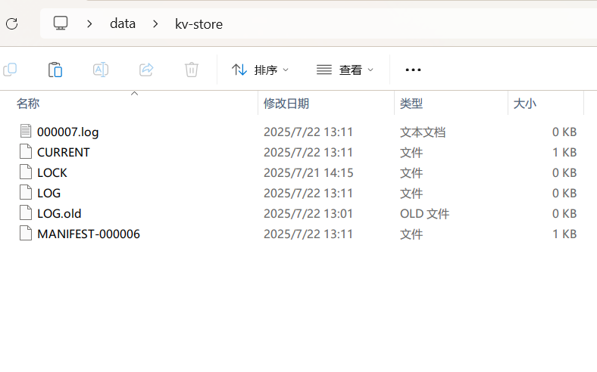Viewport: 597px width, 372px height.
Task: Sort by the 大小 column header
Action: tap(525, 104)
